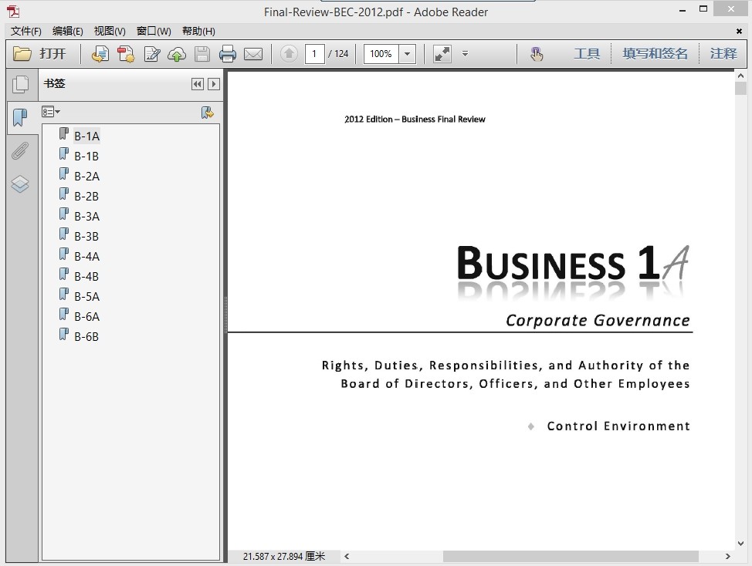Select the B-3A bookmark
This screenshot has height=566, width=752.
(x=86, y=216)
